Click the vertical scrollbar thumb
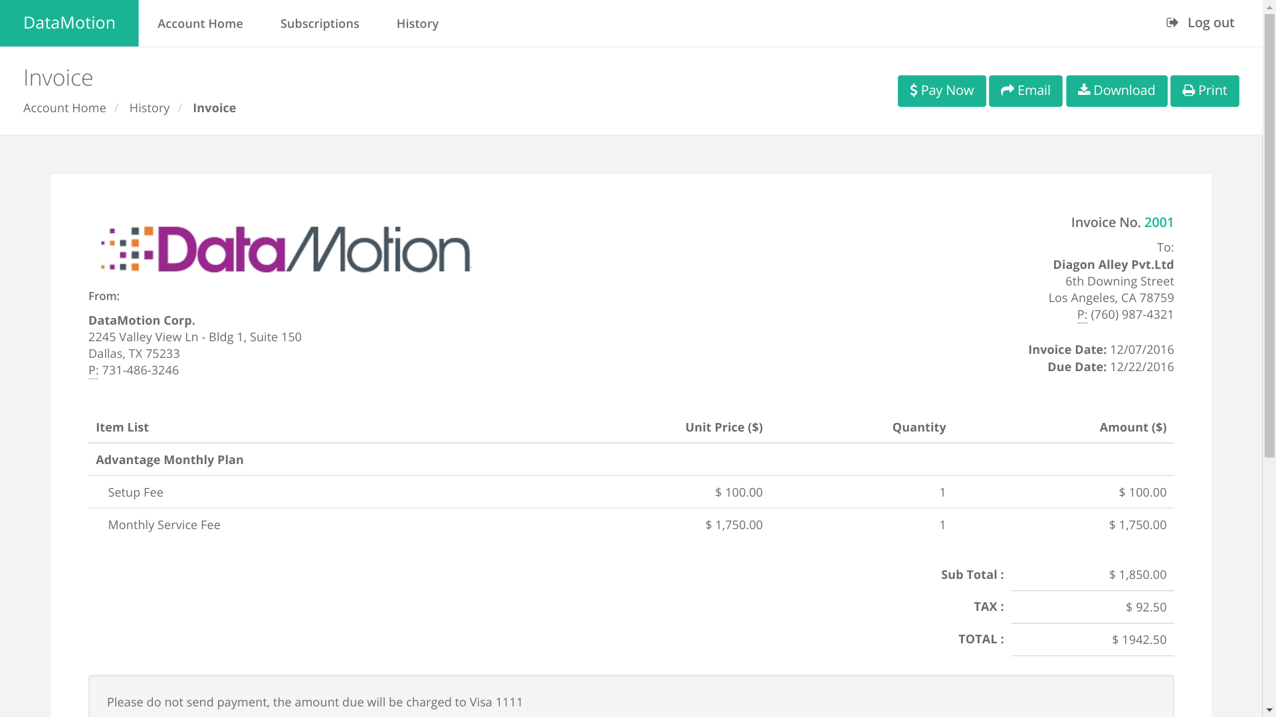Image resolution: width=1276 pixels, height=717 pixels. tap(1269, 236)
